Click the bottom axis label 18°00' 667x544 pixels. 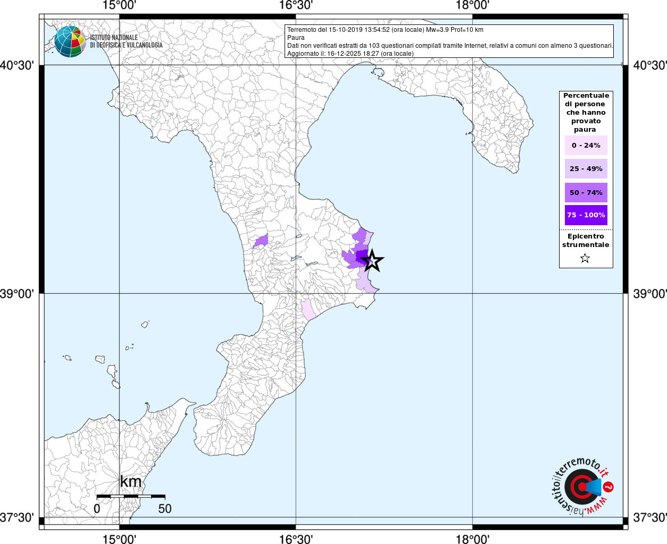click(472, 539)
